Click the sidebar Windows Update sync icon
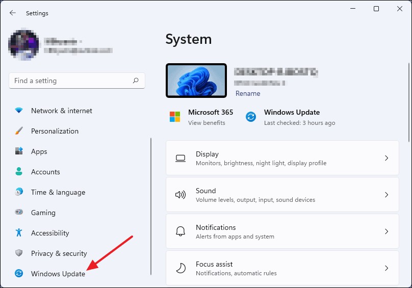The image size is (412, 288). click(19, 273)
